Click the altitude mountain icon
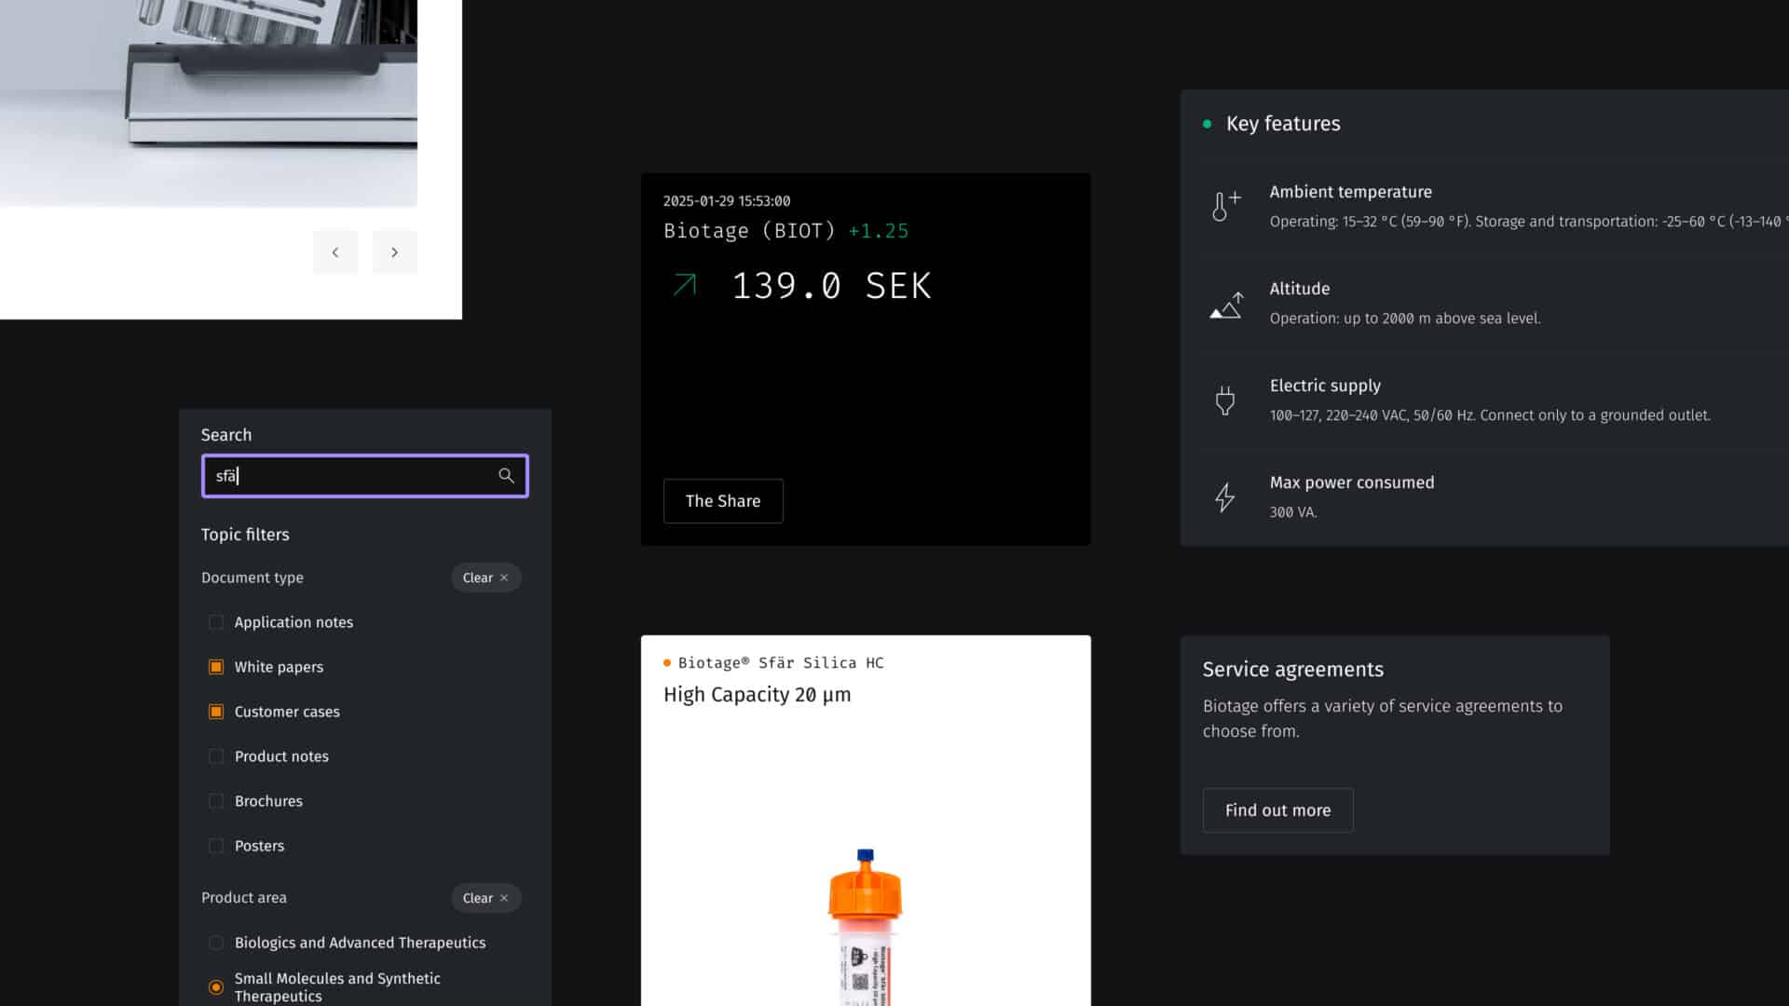The width and height of the screenshot is (1789, 1006). pos(1224,306)
